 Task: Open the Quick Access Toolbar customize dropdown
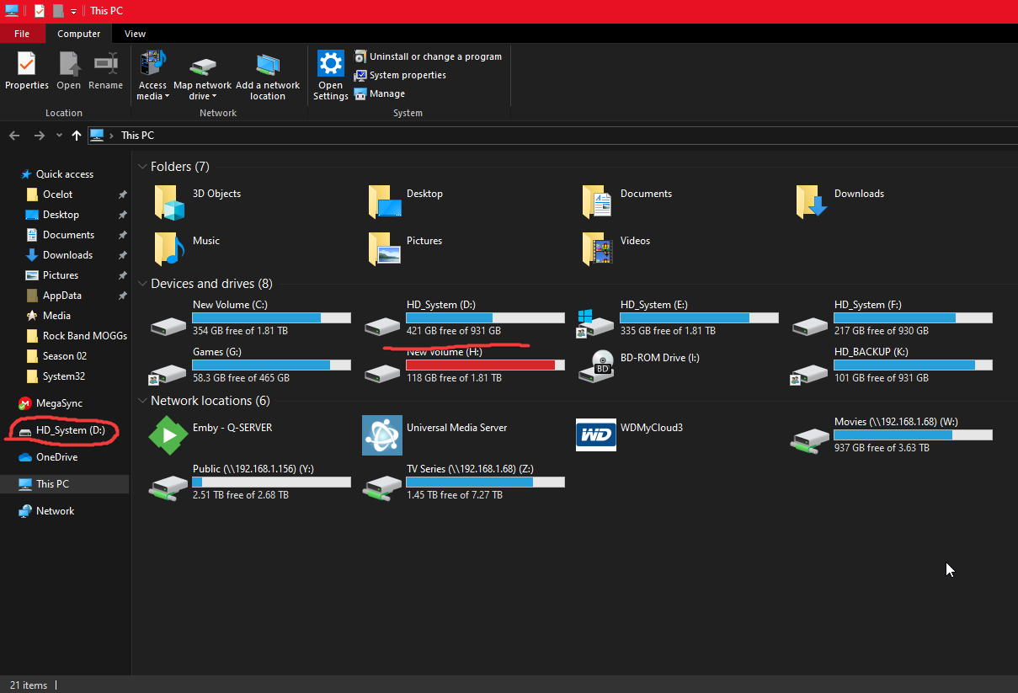(x=73, y=11)
